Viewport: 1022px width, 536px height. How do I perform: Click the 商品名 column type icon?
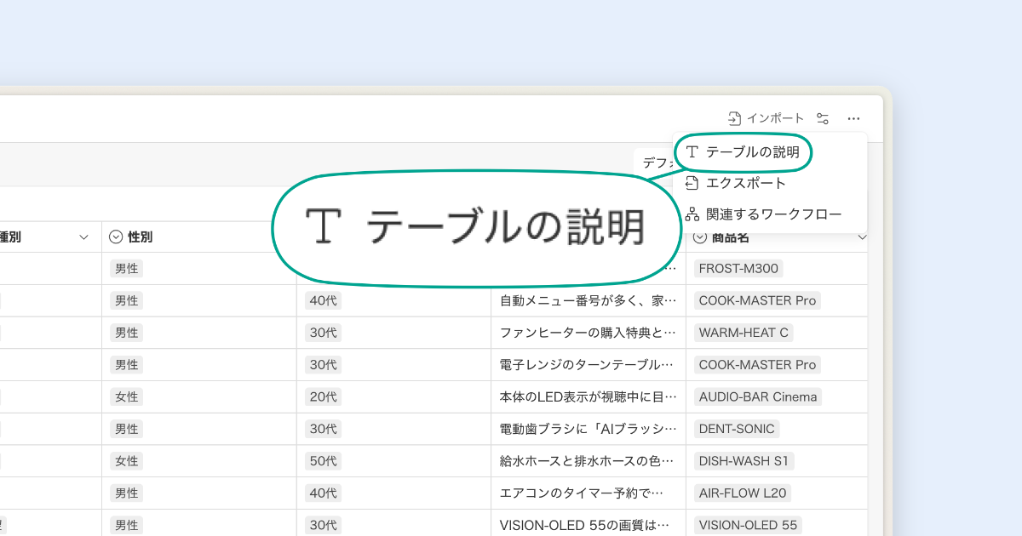(x=700, y=237)
